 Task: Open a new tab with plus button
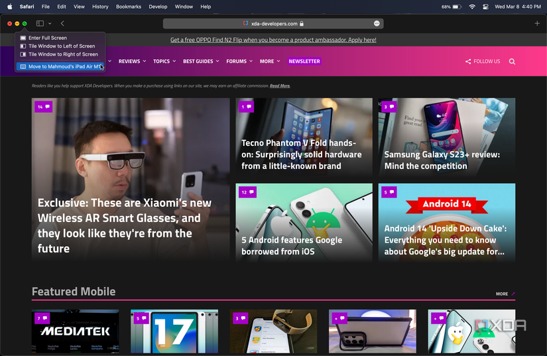click(x=537, y=23)
